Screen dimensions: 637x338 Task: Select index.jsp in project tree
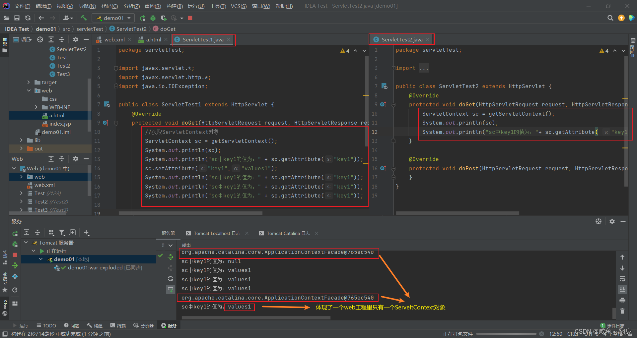60,124
